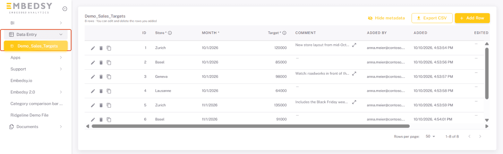Click Export CSV button

(432, 18)
